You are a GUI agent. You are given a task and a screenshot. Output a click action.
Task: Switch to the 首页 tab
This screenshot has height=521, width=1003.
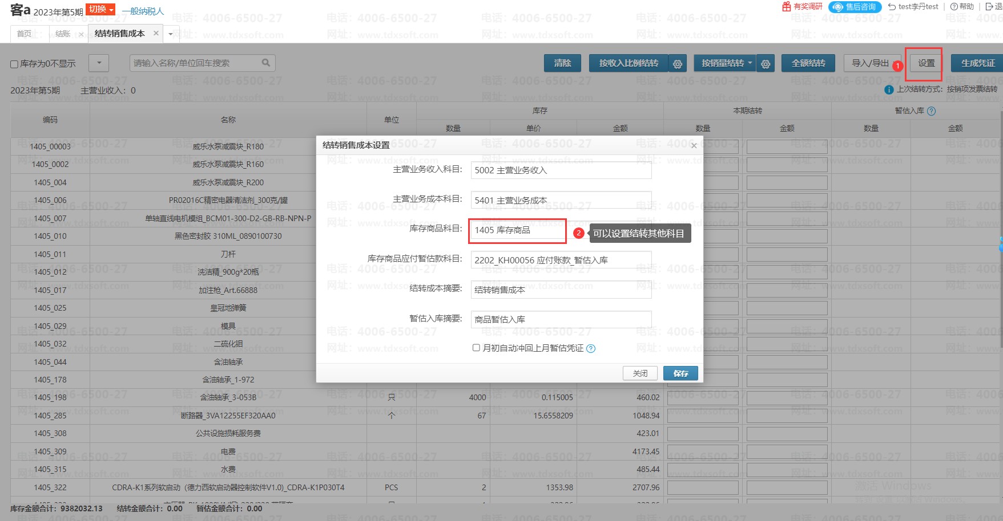[x=25, y=34]
